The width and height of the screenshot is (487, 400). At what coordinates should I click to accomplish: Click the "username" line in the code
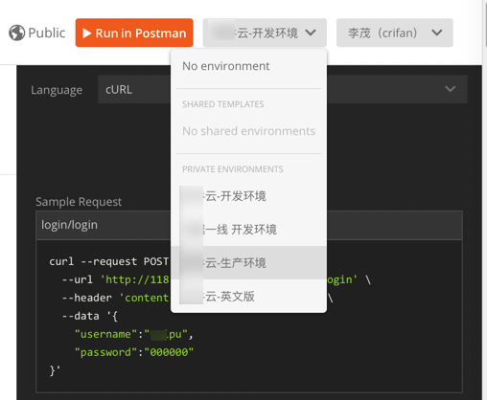tap(134, 334)
